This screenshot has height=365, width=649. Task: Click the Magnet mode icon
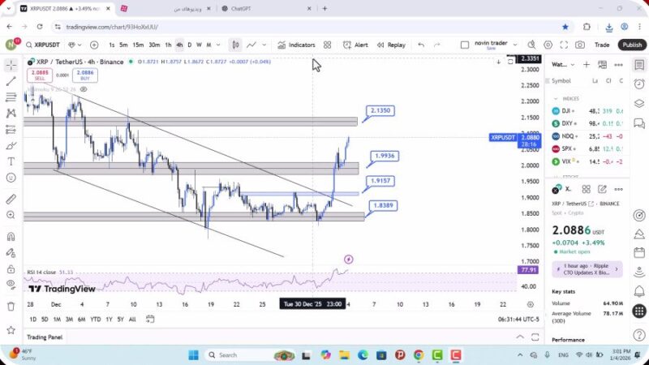11,236
